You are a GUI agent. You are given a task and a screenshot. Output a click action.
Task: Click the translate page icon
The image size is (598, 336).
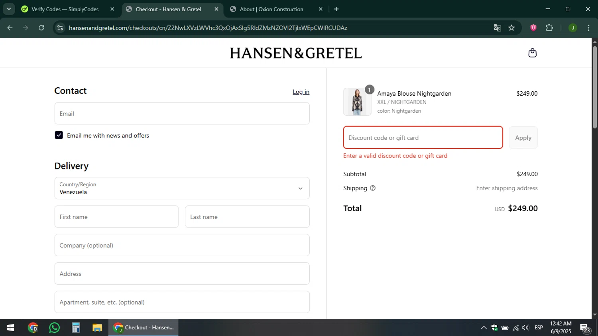(497, 28)
